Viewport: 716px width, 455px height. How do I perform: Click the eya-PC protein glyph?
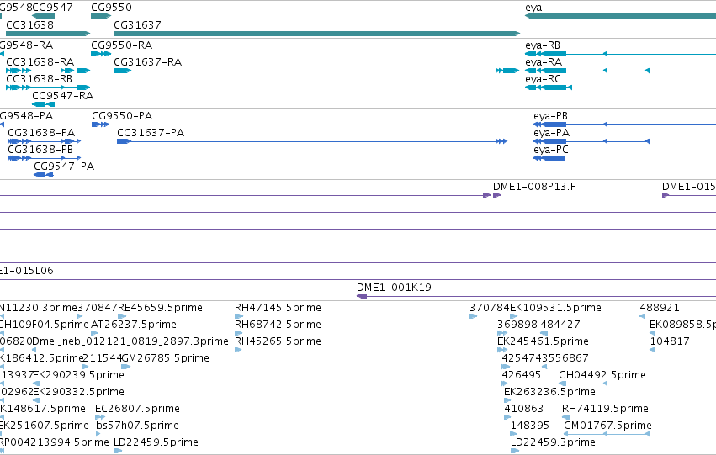point(549,158)
